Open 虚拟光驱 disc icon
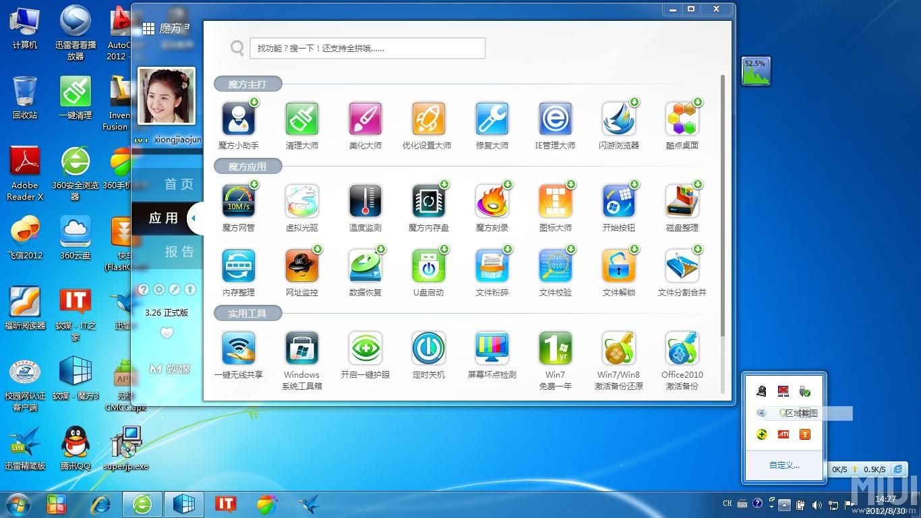The image size is (921, 518). [x=302, y=201]
